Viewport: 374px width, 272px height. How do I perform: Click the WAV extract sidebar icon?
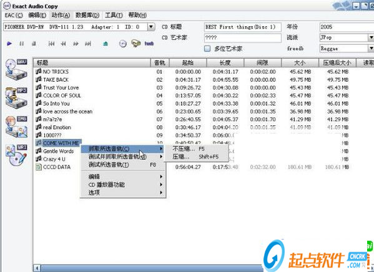point(16,69)
